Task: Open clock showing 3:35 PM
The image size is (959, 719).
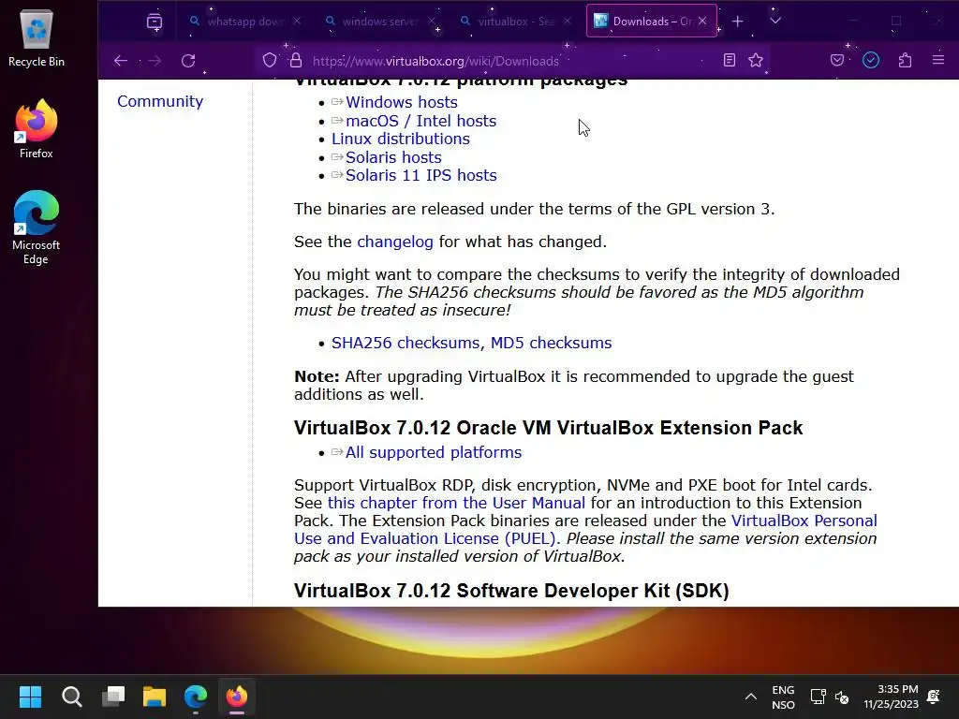Action: (892, 697)
